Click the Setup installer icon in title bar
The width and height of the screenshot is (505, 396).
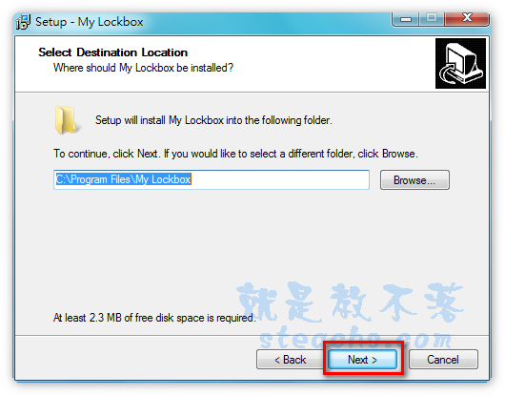tap(24, 22)
